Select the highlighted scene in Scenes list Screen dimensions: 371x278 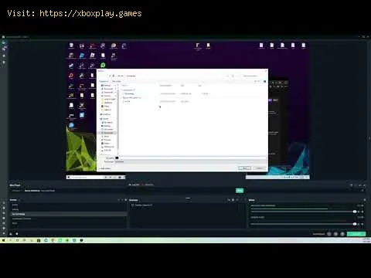click(69, 214)
